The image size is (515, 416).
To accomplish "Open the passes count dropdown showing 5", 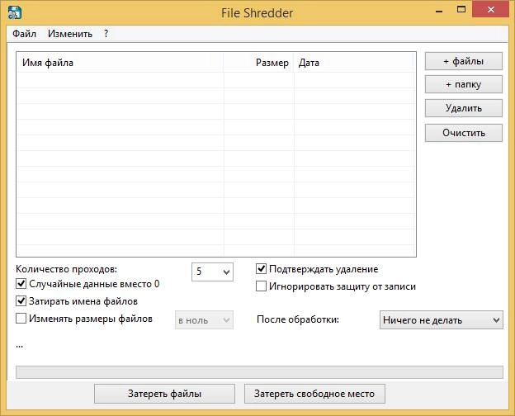I will (x=212, y=272).
